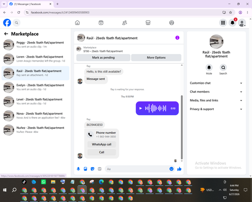Click Mark as pending button
Image resolution: width=252 pixels, height=202 pixels.
pos(103,58)
